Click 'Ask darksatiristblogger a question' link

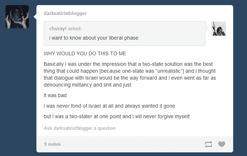(x=79, y=128)
